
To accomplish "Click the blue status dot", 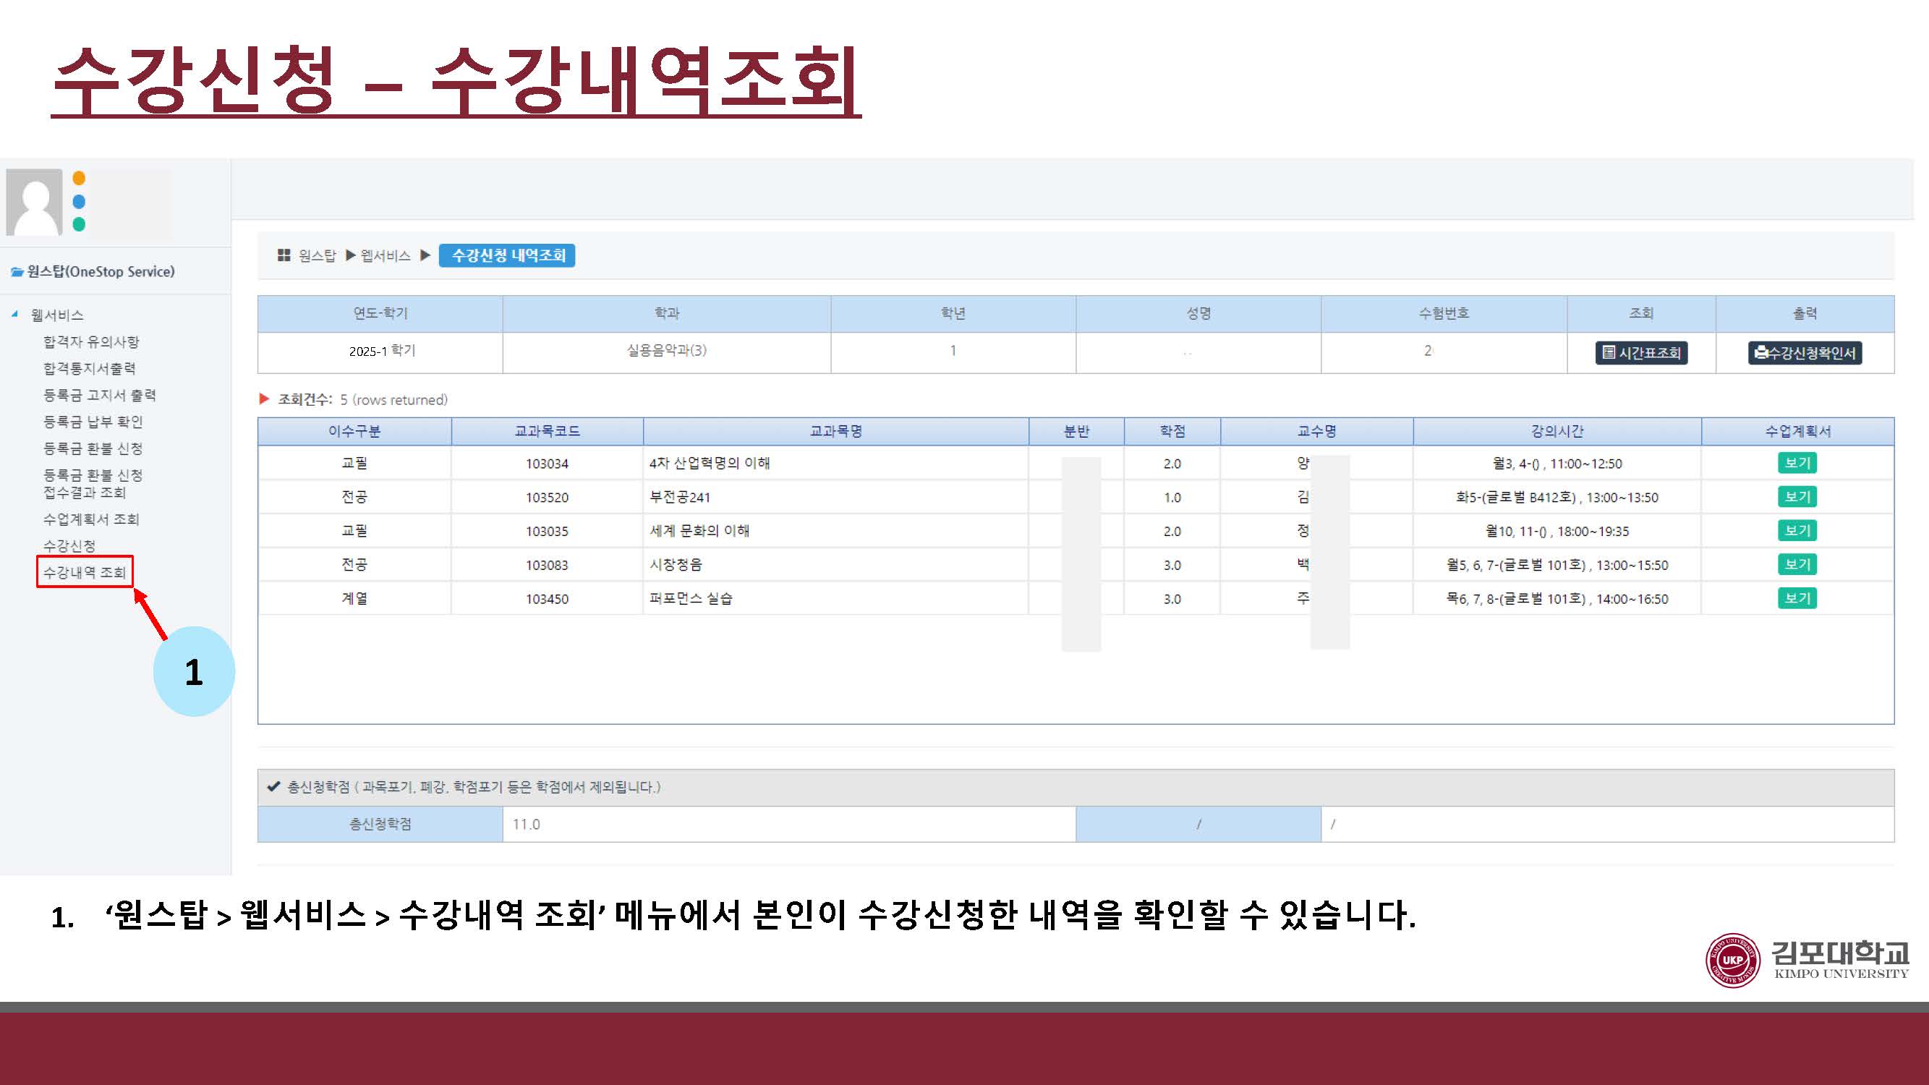I will [79, 201].
